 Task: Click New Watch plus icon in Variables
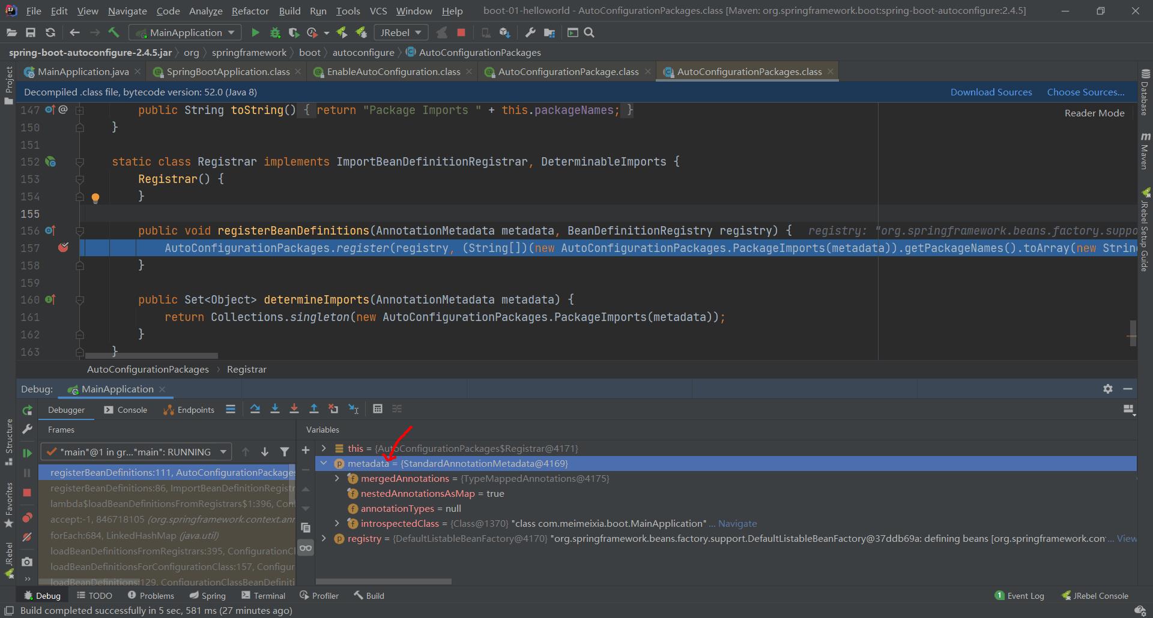[306, 450]
